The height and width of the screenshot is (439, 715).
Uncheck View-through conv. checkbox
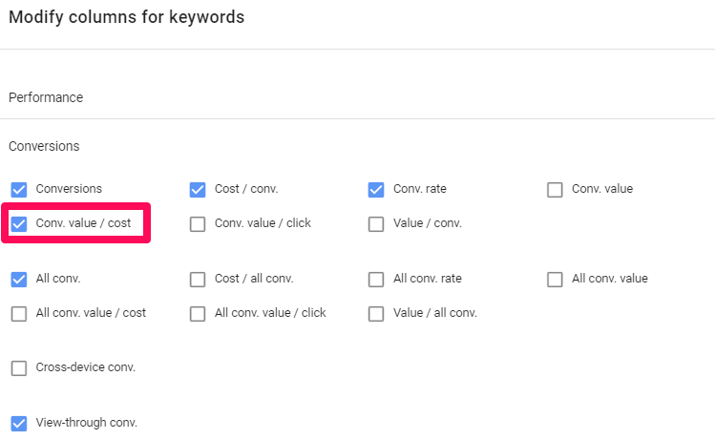point(19,423)
